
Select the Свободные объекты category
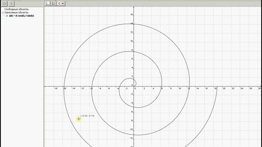(16, 9)
